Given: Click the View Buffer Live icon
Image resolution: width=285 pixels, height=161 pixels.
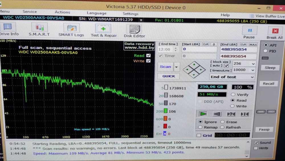Looking at the screenshot, I should [252, 16].
